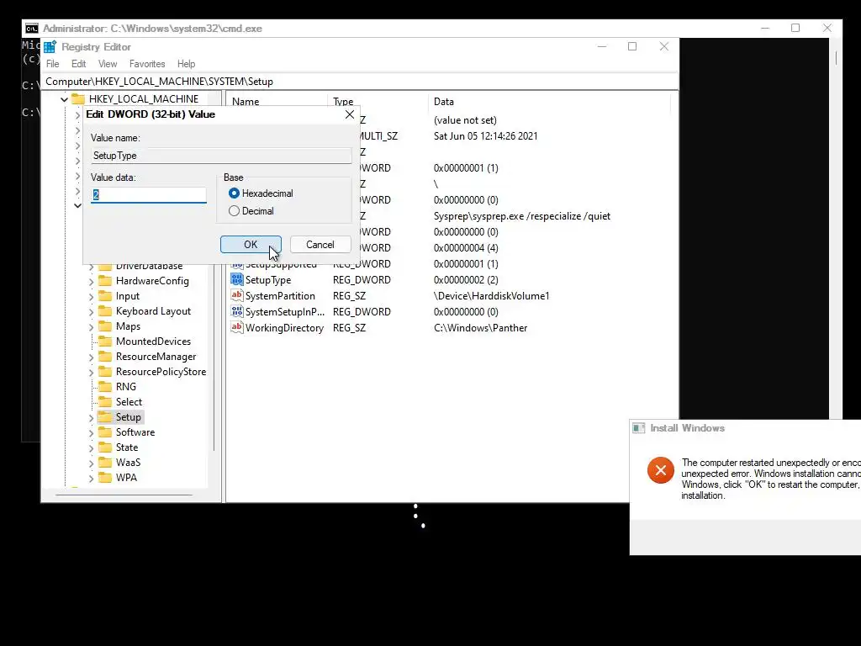Click the RNG folder icon
Image resolution: width=861 pixels, height=646 pixels.
(105, 387)
